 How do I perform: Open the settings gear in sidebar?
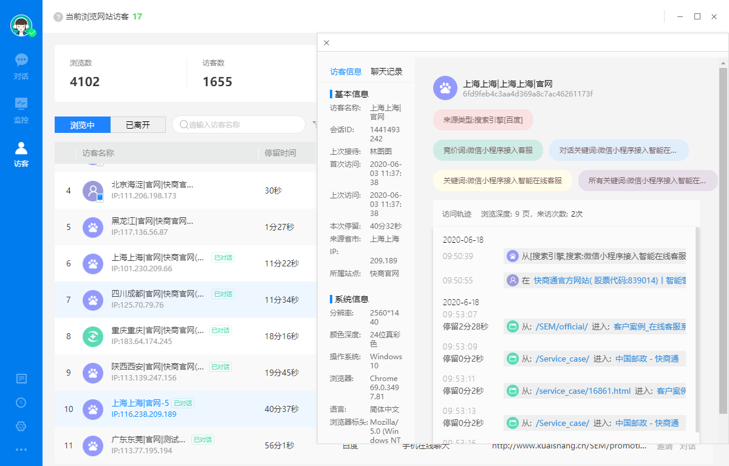[x=21, y=426]
